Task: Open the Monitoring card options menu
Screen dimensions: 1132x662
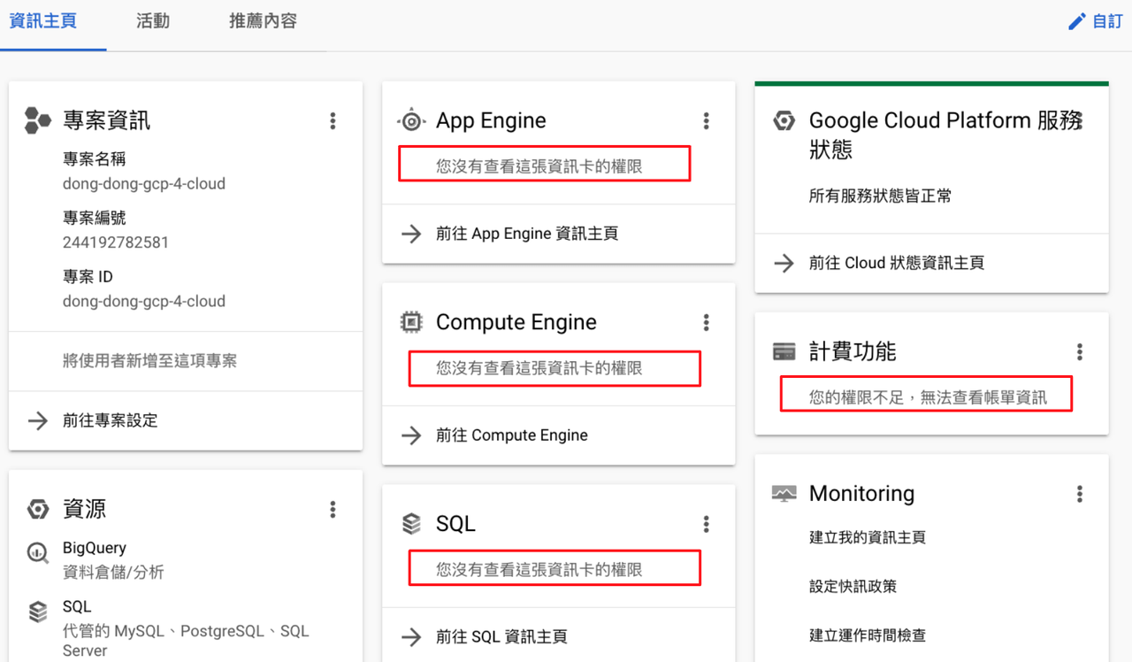Action: [x=1079, y=494]
